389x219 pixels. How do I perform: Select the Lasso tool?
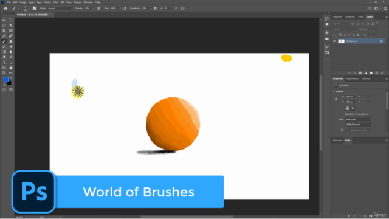4,26
